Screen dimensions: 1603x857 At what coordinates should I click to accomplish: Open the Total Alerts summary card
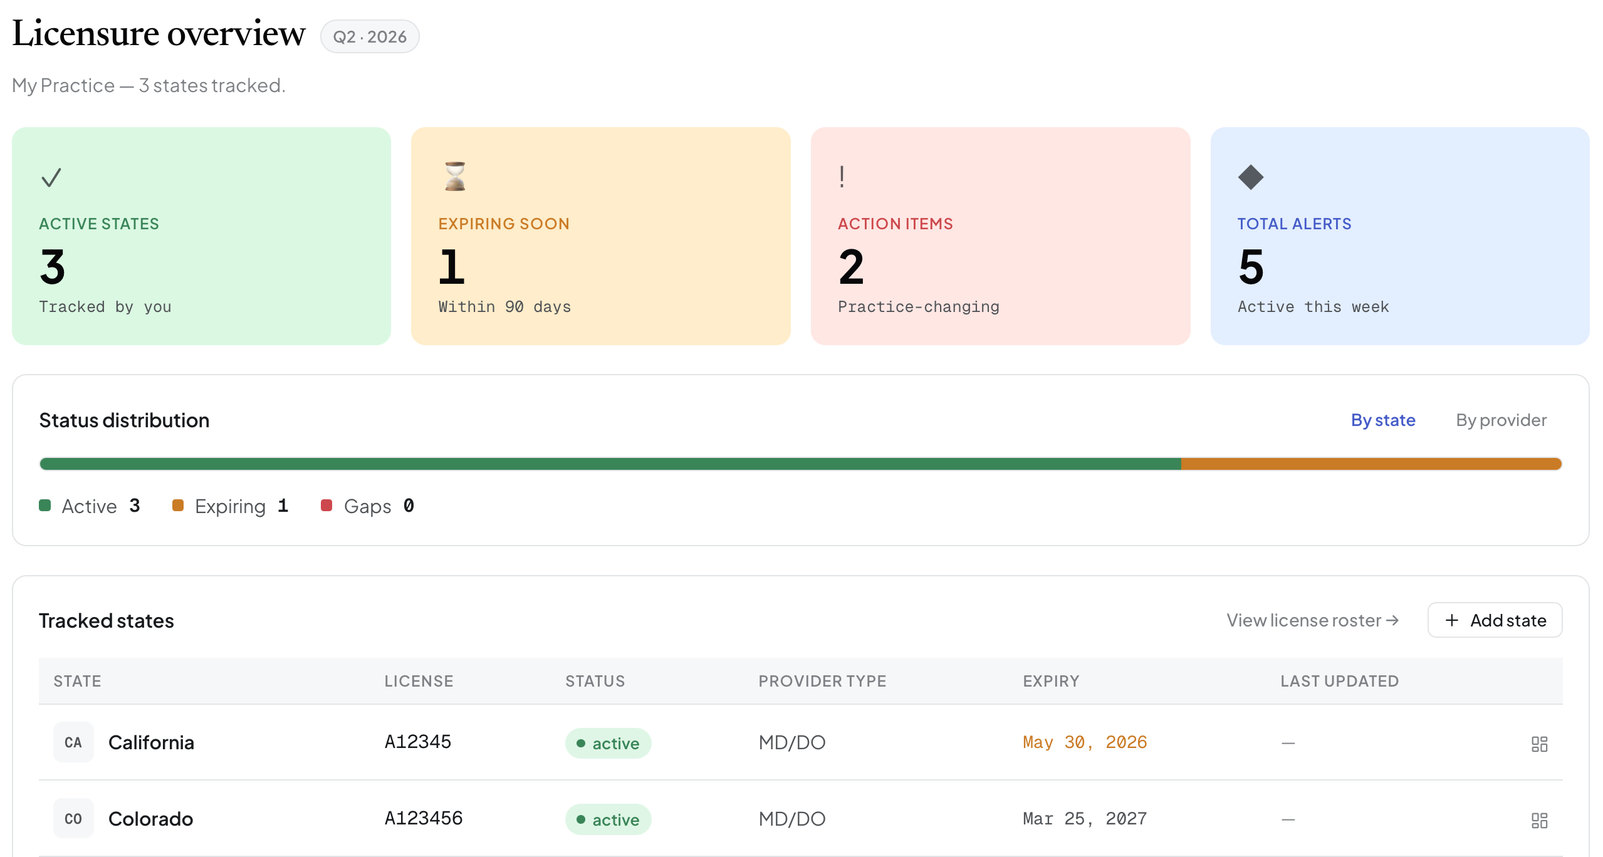(1400, 236)
